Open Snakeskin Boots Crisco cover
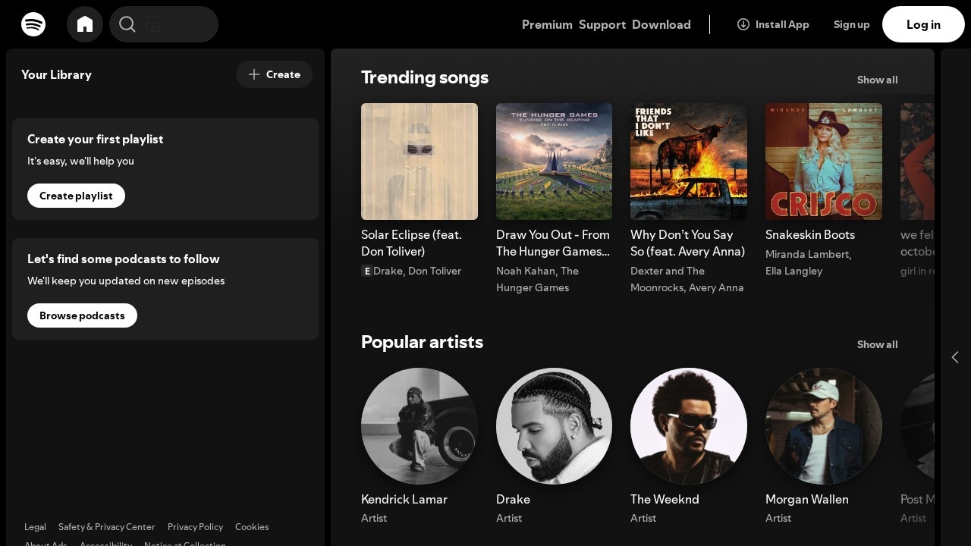 click(x=824, y=162)
